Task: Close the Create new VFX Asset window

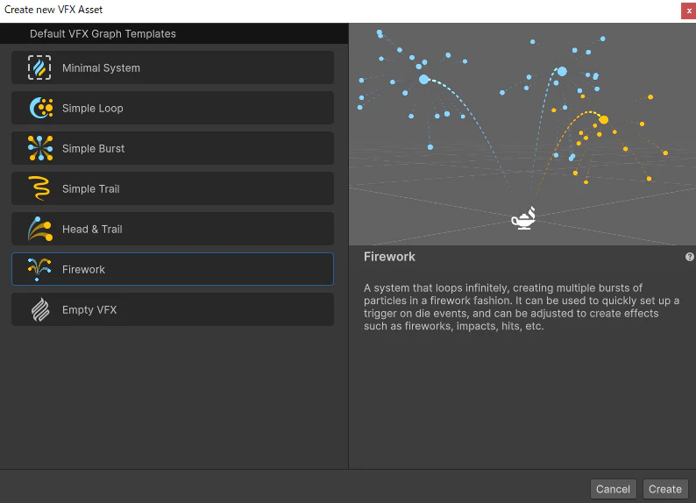Action: (x=688, y=11)
